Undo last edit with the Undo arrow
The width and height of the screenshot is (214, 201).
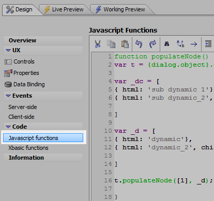[139, 44]
